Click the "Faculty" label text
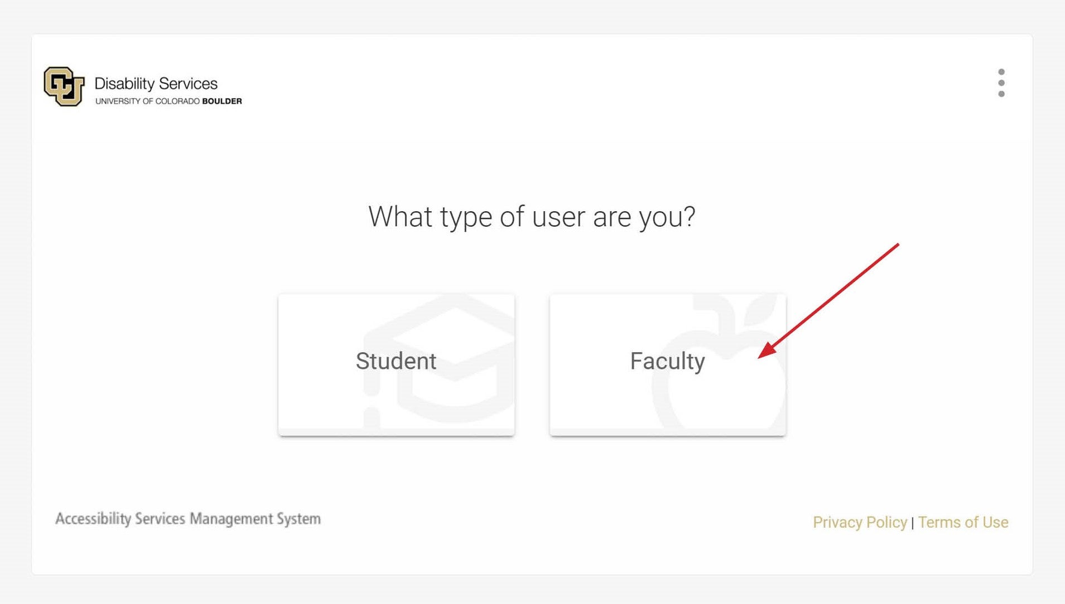The width and height of the screenshot is (1065, 604). coord(667,361)
